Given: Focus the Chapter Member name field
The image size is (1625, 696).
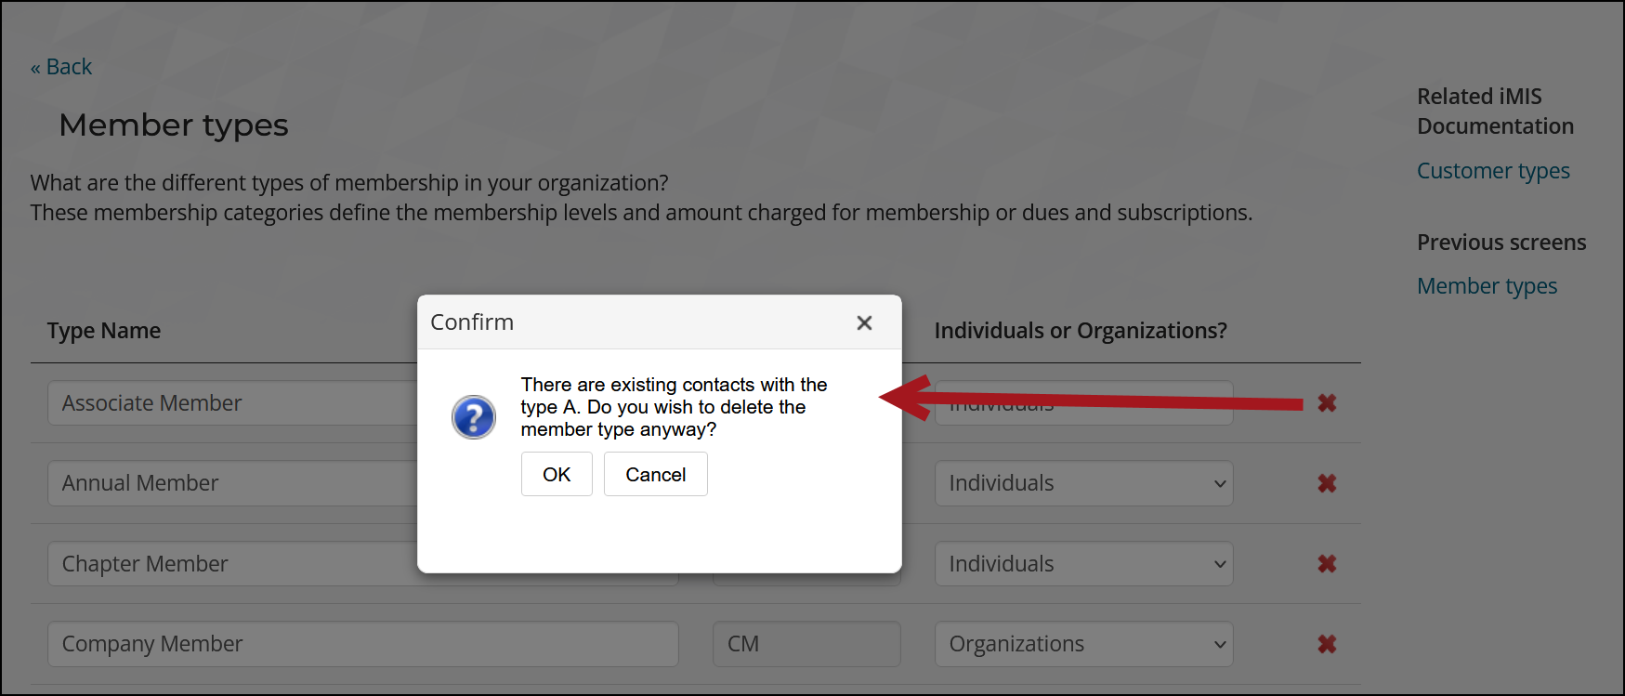Looking at the screenshot, I should pos(232,564).
